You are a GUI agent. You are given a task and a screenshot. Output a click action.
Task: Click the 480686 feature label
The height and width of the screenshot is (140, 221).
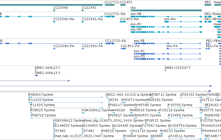(x=157, y=136)
